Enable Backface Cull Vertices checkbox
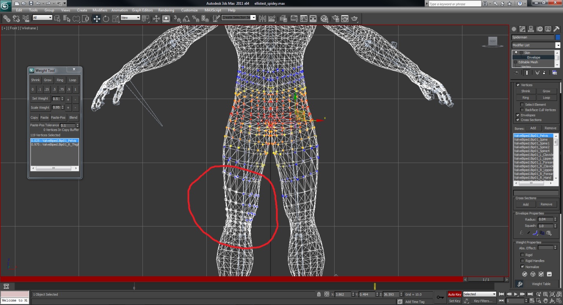The height and width of the screenshot is (305, 563). click(x=522, y=110)
